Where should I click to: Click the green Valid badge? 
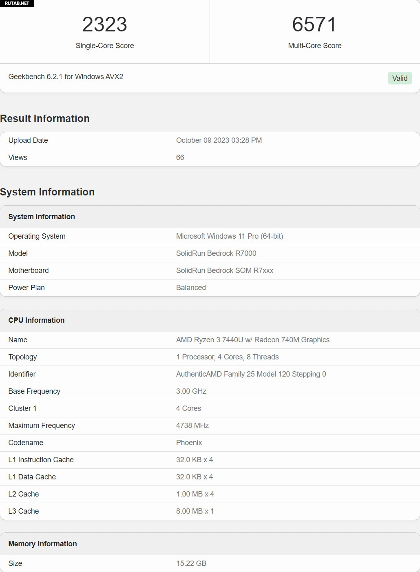coord(400,78)
